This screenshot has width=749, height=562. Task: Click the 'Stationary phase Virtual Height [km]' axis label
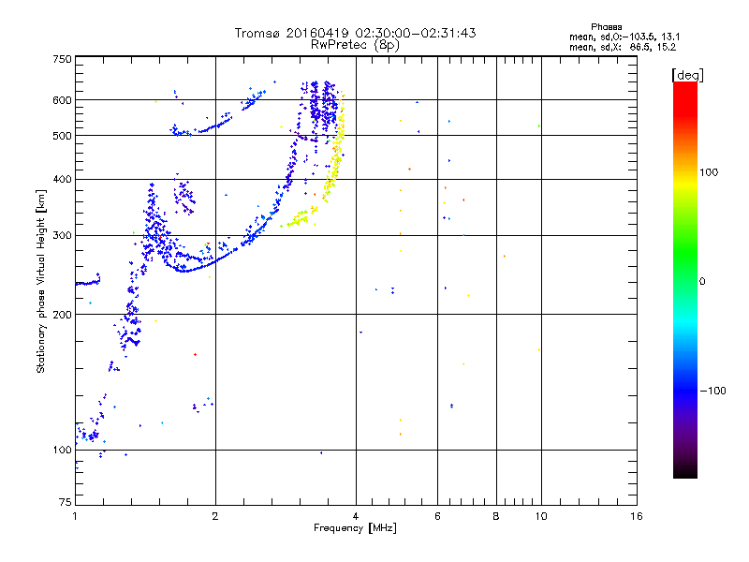point(41,281)
